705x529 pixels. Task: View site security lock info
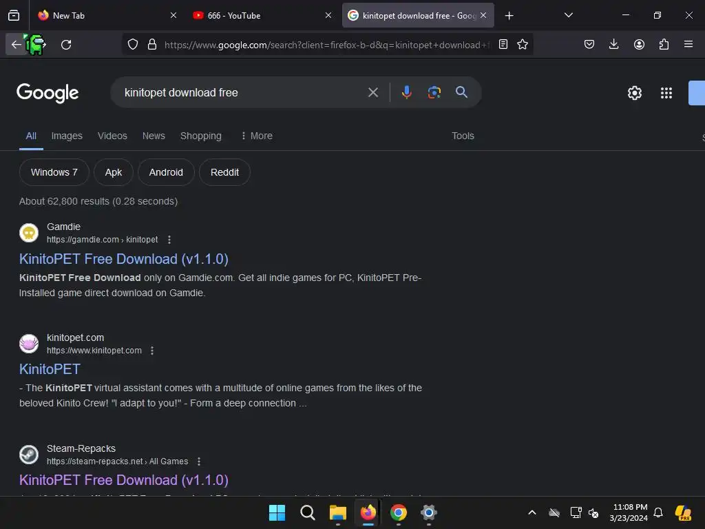click(152, 45)
